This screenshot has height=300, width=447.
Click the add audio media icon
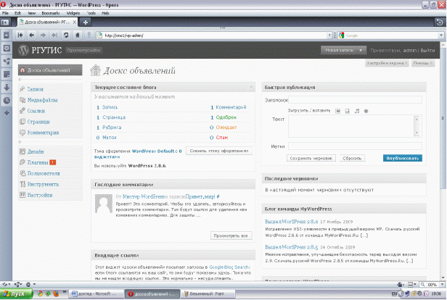click(356, 111)
